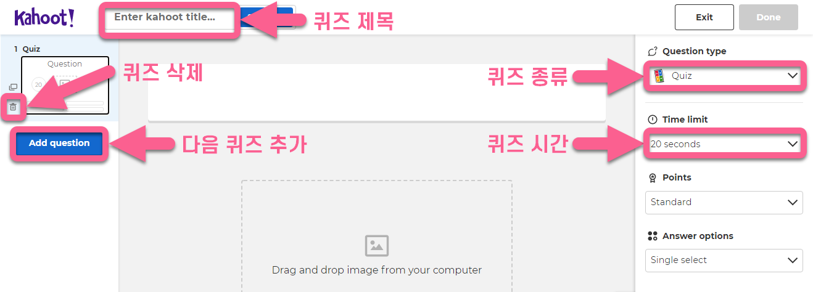Viewport: 813px width, 292px height.
Task: Delete the quiz question via trash icon
Action: point(13,107)
